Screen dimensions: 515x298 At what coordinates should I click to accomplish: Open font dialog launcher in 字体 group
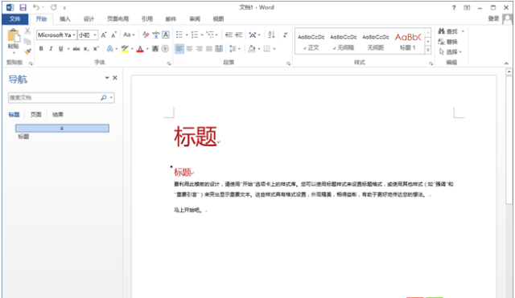(169, 63)
